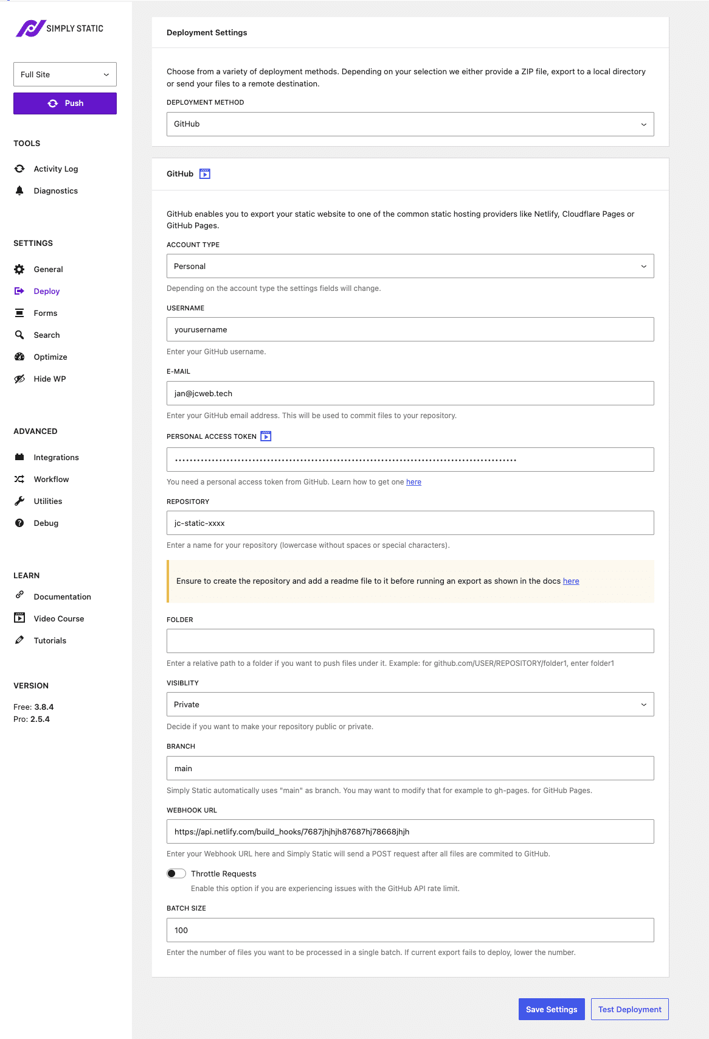Click the Simply Static logo icon
This screenshot has width=709, height=1039.
coord(30,28)
